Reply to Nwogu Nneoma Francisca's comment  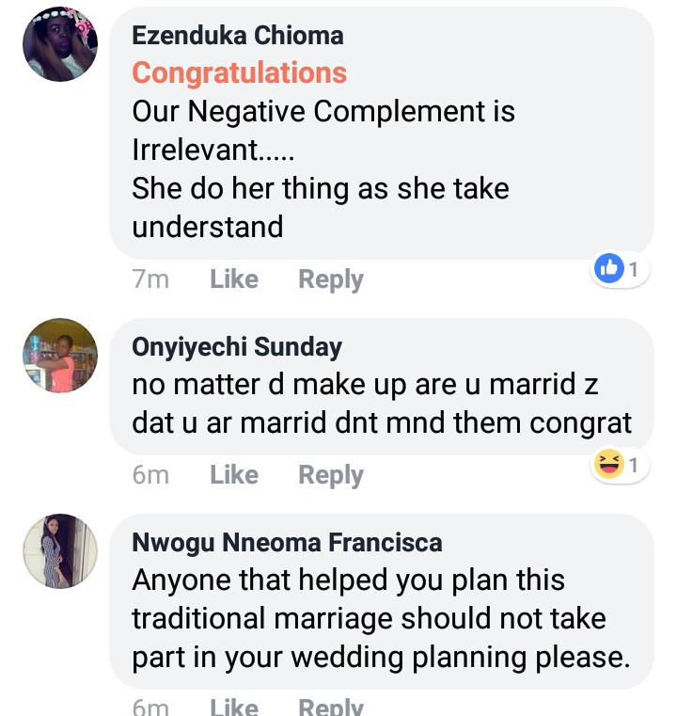point(330,707)
